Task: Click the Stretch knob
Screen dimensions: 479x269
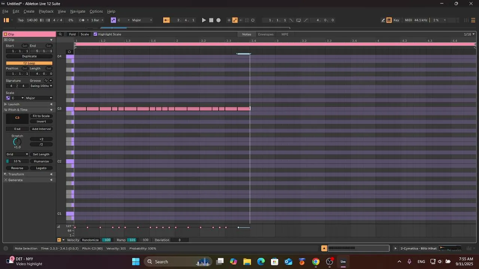Action: (x=17, y=142)
